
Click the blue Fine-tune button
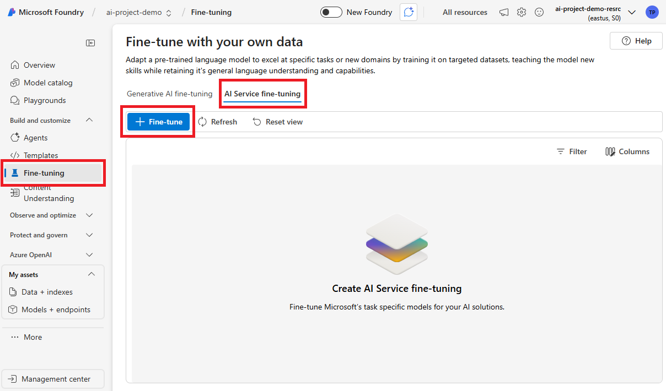click(x=158, y=122)
